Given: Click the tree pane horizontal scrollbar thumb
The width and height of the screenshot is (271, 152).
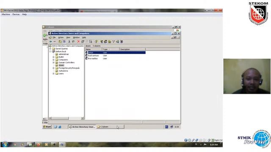Looking at the screenshot, I should pos(60,118).
